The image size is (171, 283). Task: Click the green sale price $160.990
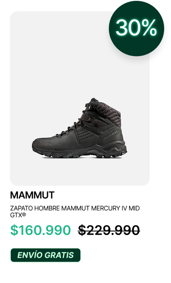pyautogui.click(x=40, y=230)
